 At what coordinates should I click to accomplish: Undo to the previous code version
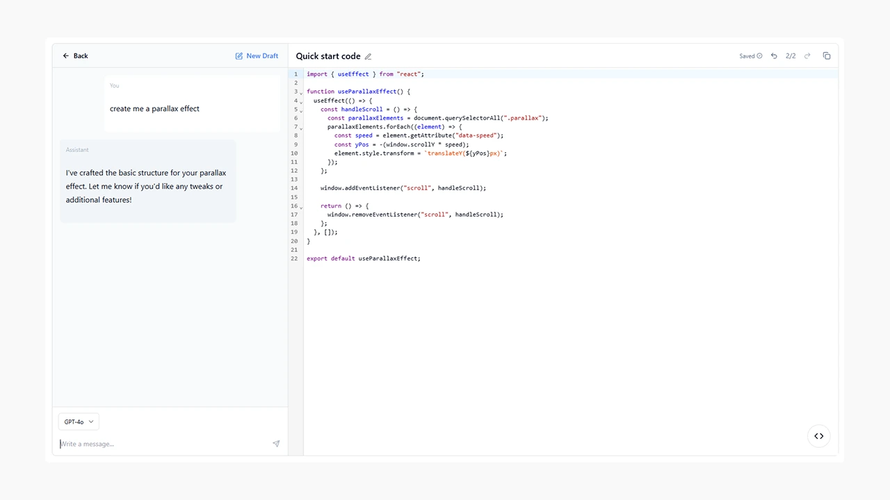[774, 56]
